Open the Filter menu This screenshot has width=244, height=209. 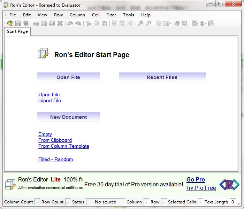(x=111, y=15)
